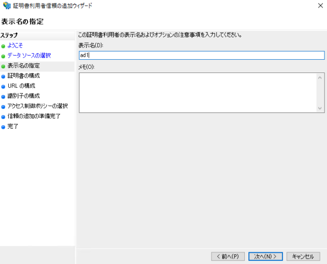Viewport: 327px width, 264px height.
Task: Cancel the wizard with キャンセル button
Action: tap(303, 256)
